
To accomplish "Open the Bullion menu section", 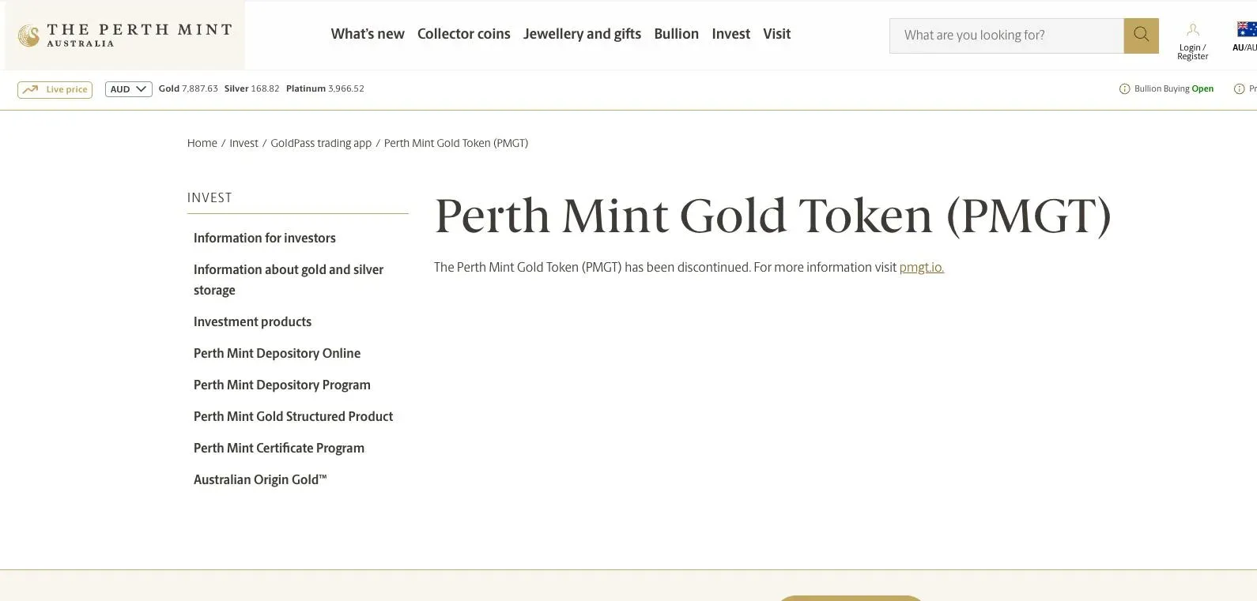I will coord(676,33).
